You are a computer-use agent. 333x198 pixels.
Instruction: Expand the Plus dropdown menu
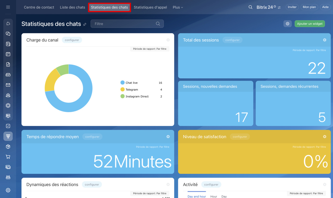pos(178,7)
